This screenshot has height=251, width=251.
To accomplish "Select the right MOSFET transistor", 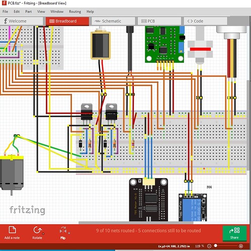I will coord(111,112).
